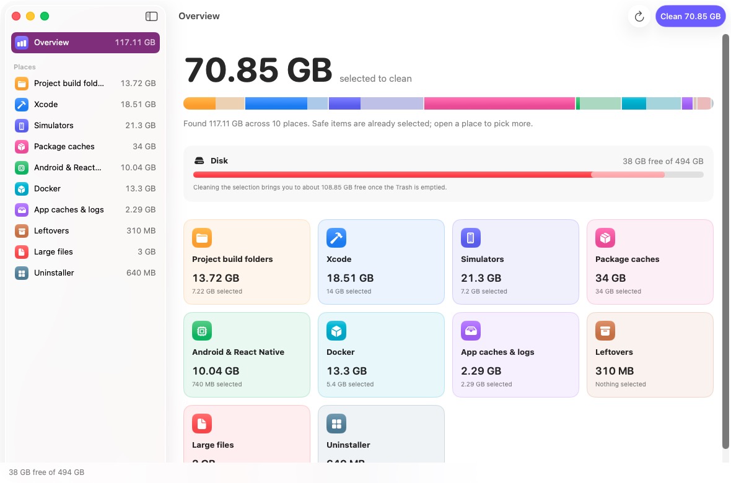Open the Leftovers 310 MB card

[x=650, y=355]
